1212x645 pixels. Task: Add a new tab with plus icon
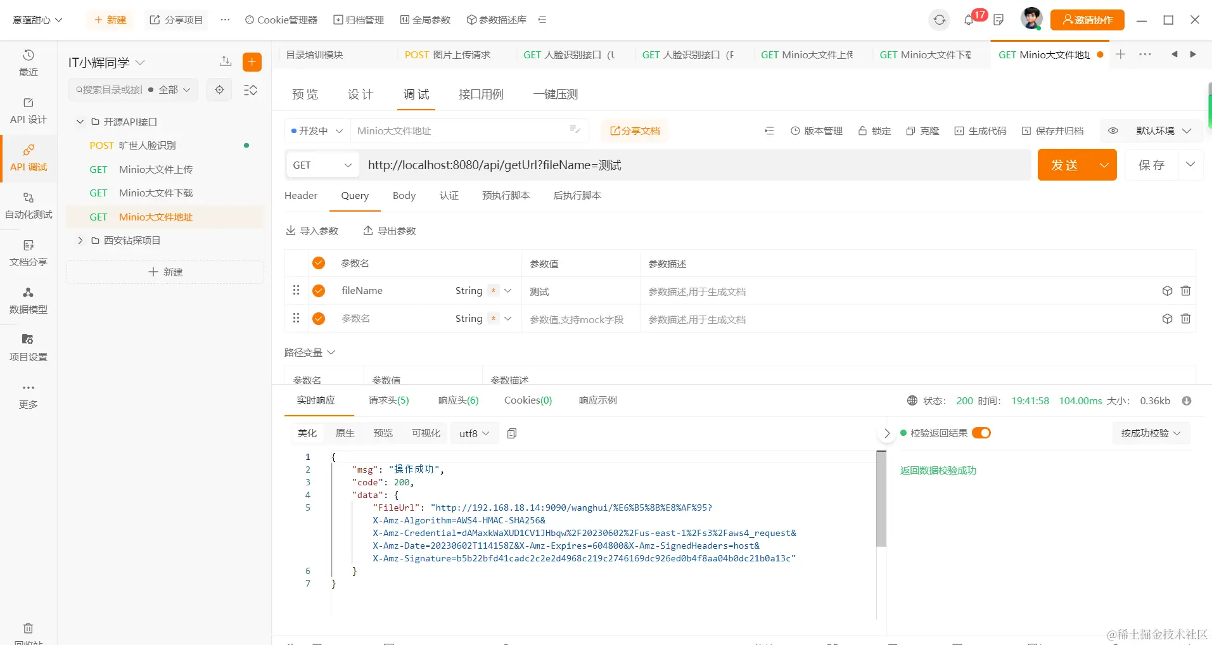pyautogui.click(x=1120, y=54)
